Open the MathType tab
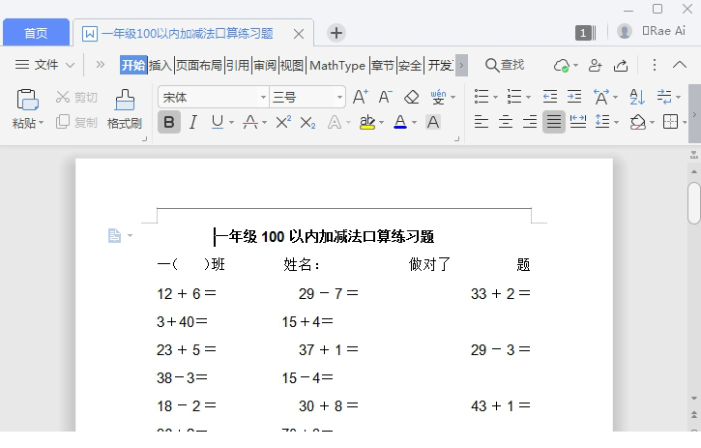701x448 pixels. [337, 66]
